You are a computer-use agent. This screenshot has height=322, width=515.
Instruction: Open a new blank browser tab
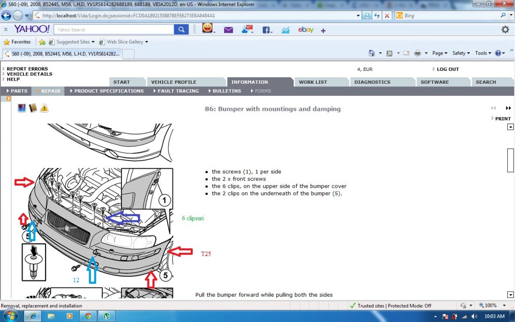[x=129, y=54]
